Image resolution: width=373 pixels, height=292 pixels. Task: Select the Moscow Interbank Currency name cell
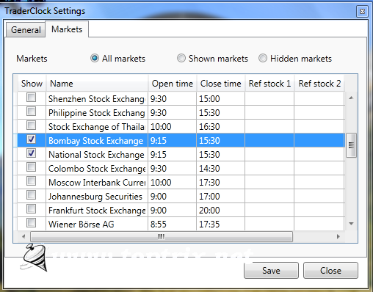(97, 182)
